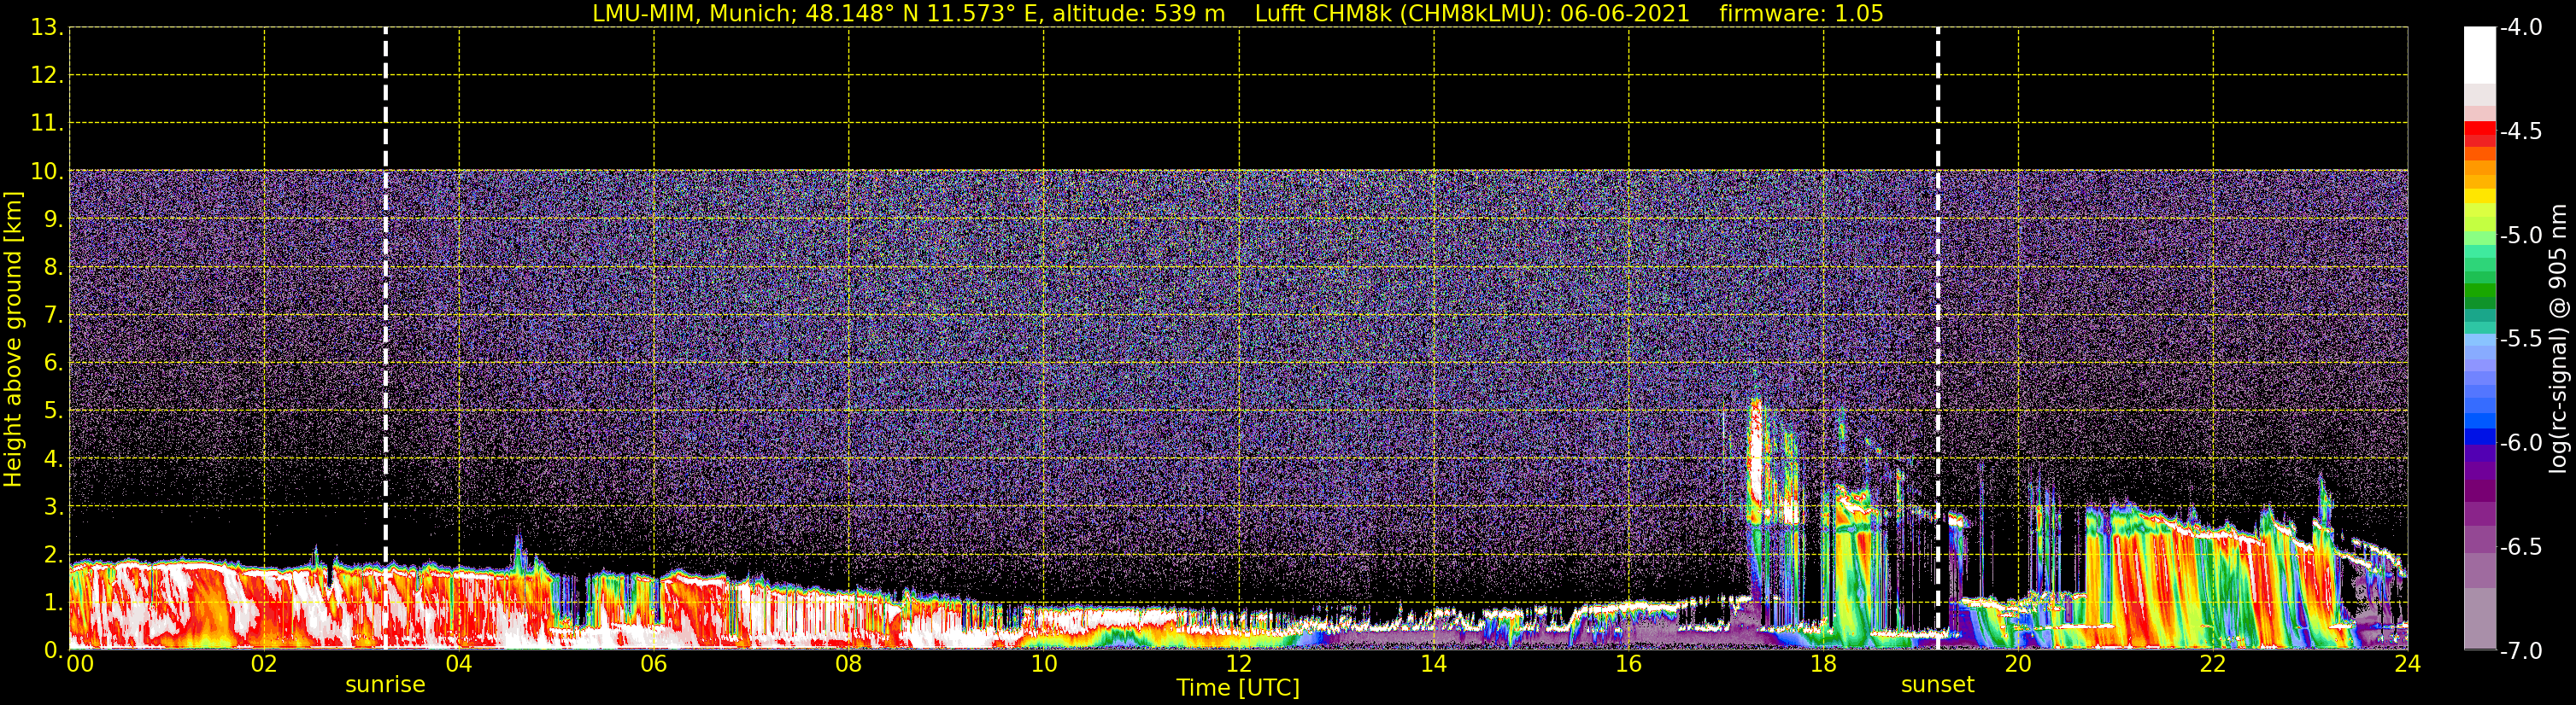The image size is (2576, 705).
Task: Click the blue section near -6.0 on the colorbar
Action: click(2479, 436)
